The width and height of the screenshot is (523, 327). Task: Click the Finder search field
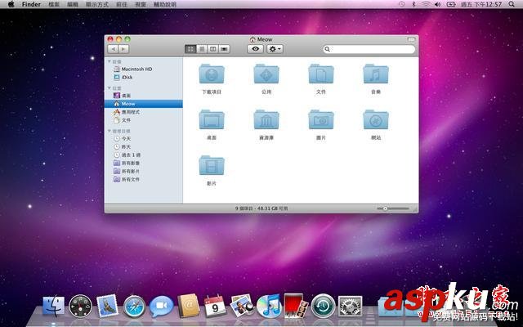pyautogui.click(x=369, y=49)
